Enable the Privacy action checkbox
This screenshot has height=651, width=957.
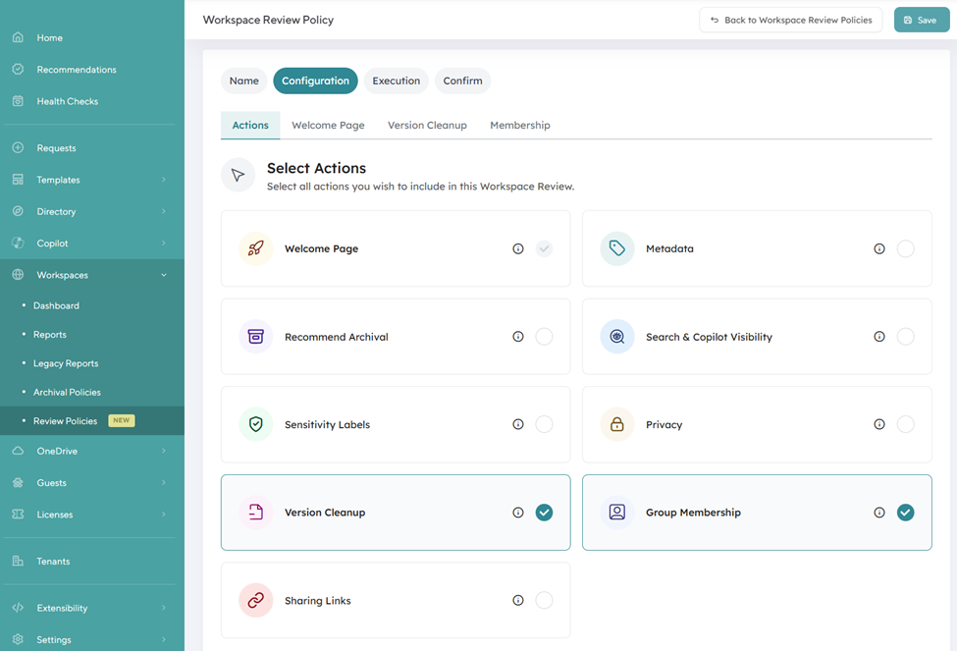pyautogui.click(x=906, y=424)
